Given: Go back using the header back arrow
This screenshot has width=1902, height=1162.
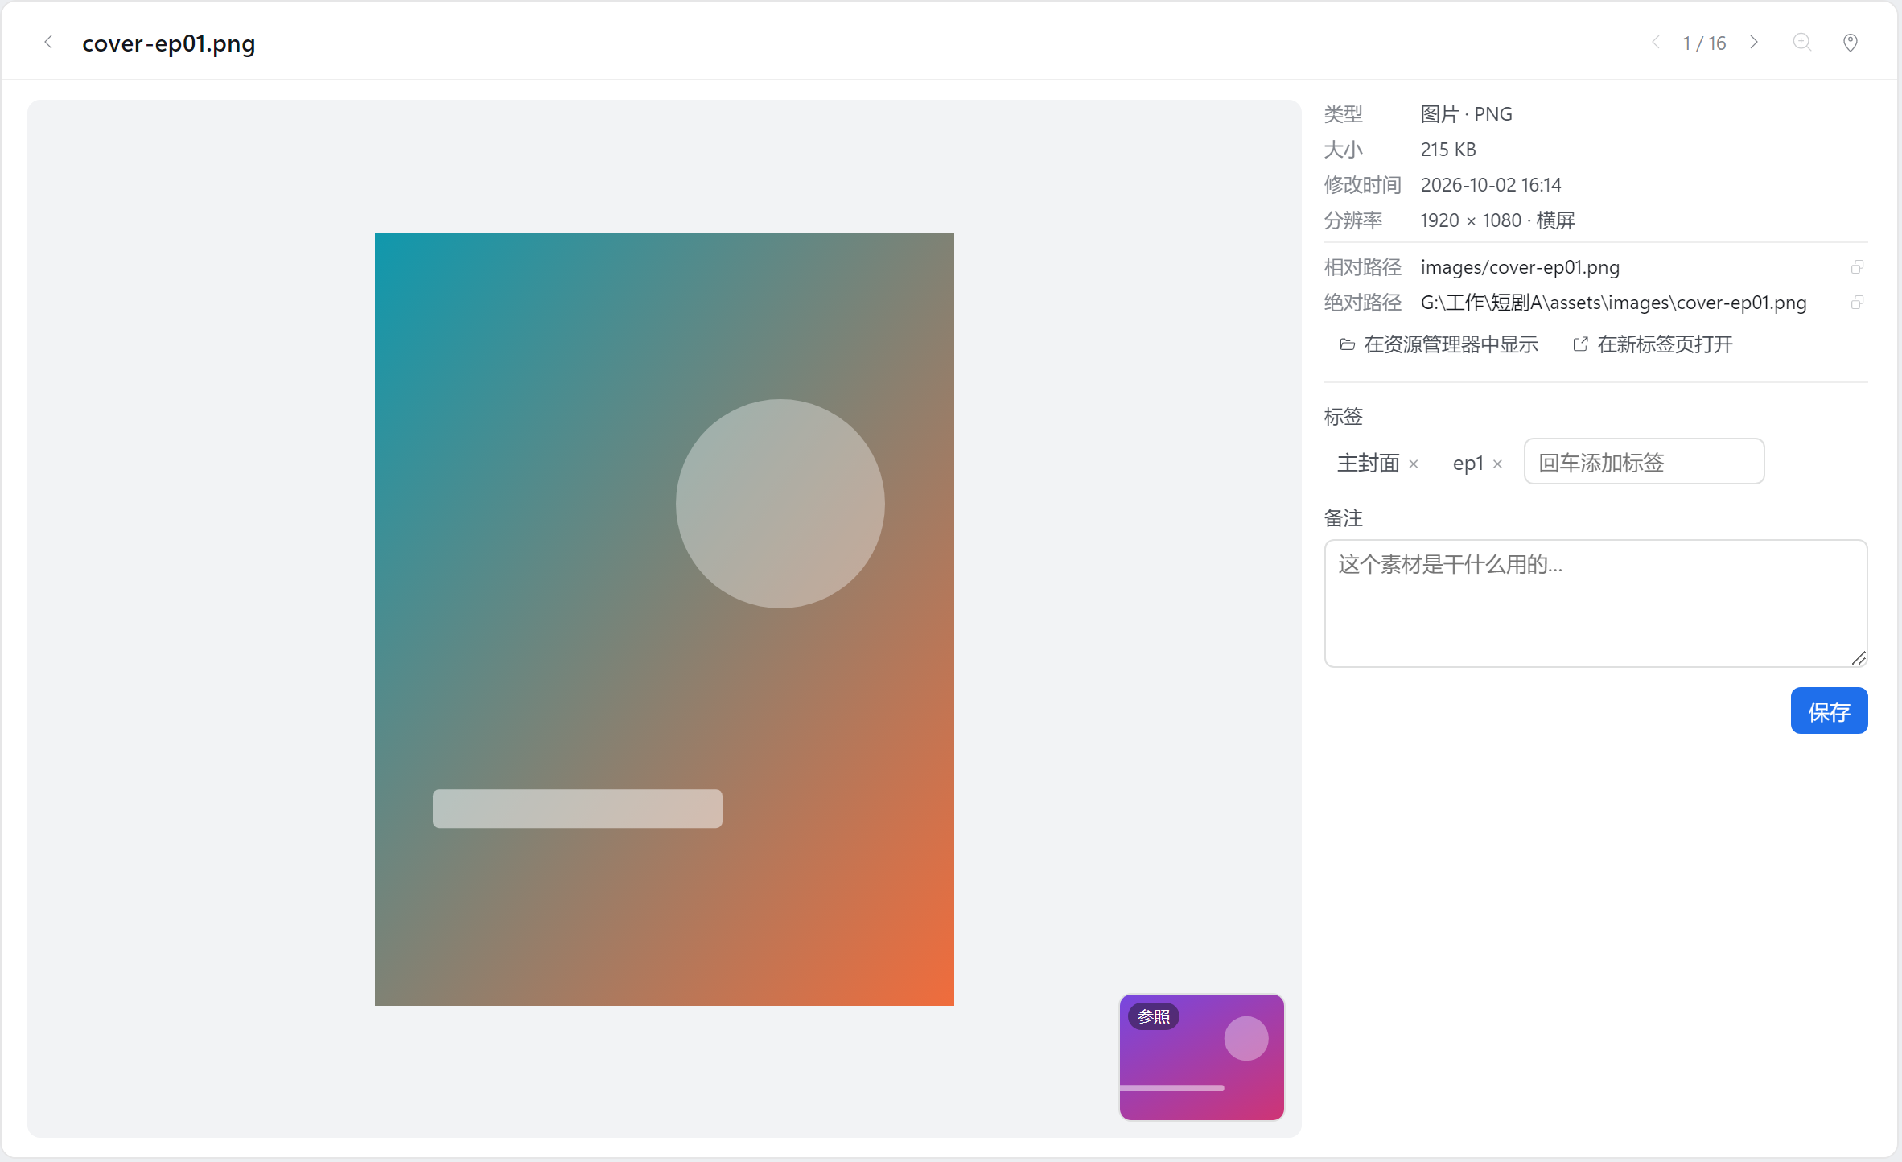Looking at the screenshot, I should coord(48,43).
